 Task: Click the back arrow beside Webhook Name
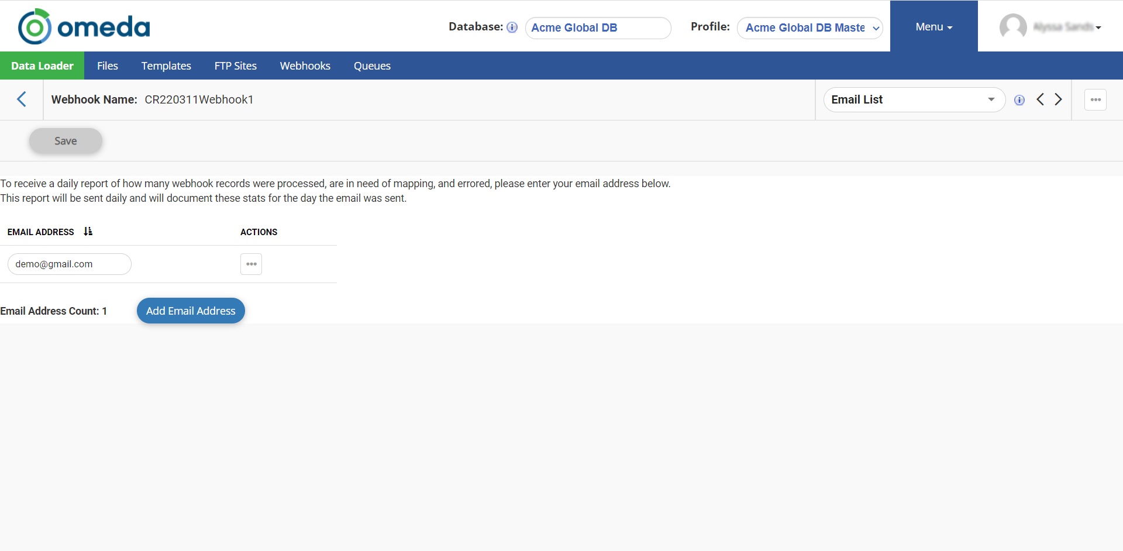coord(22,99)
